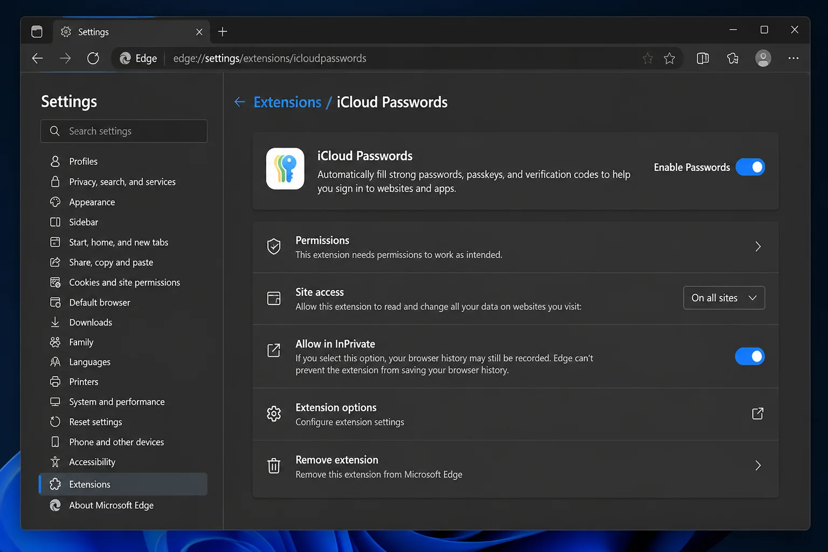Click the Permissions shield icon
This screenshot has width=828, height=552.
coord(274,246)
